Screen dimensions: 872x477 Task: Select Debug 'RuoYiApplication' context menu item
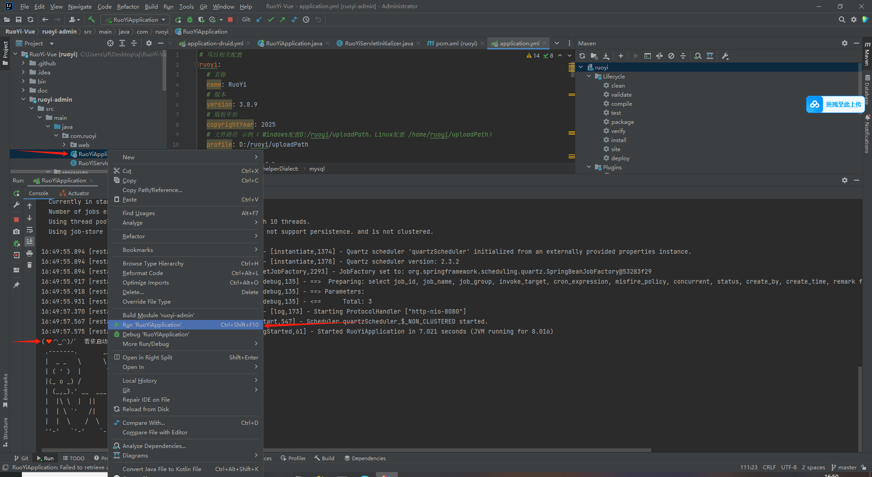tap(186, 334)
